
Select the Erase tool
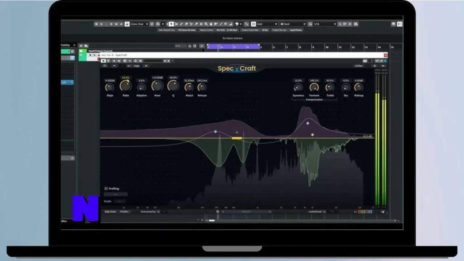(186, 24)
